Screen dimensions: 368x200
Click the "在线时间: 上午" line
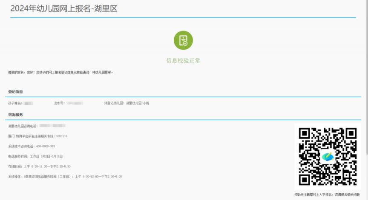(x=40, y=166)
